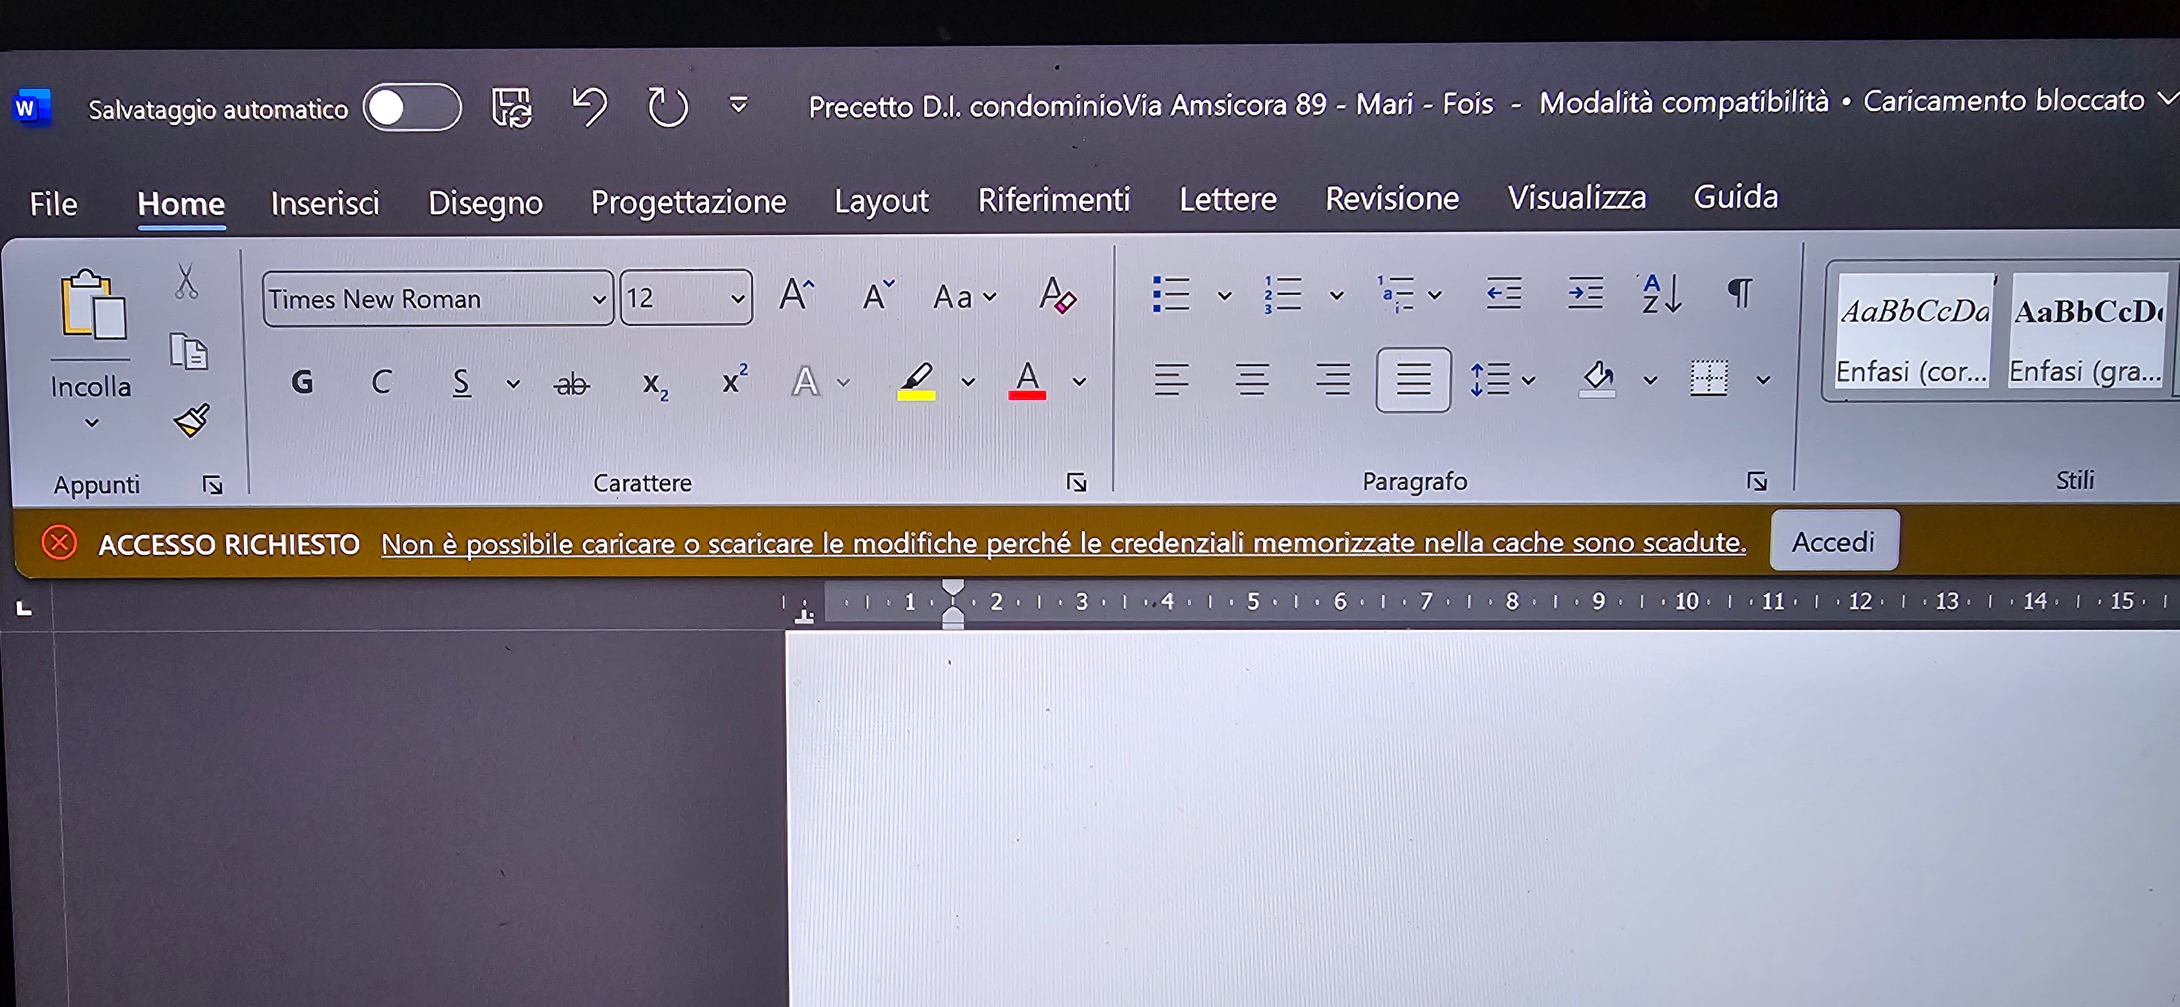Image resolution: width=2180 pixels, height=1007 pixels.
Task: Click the Cut scissors icon
Action: (186, 282)
